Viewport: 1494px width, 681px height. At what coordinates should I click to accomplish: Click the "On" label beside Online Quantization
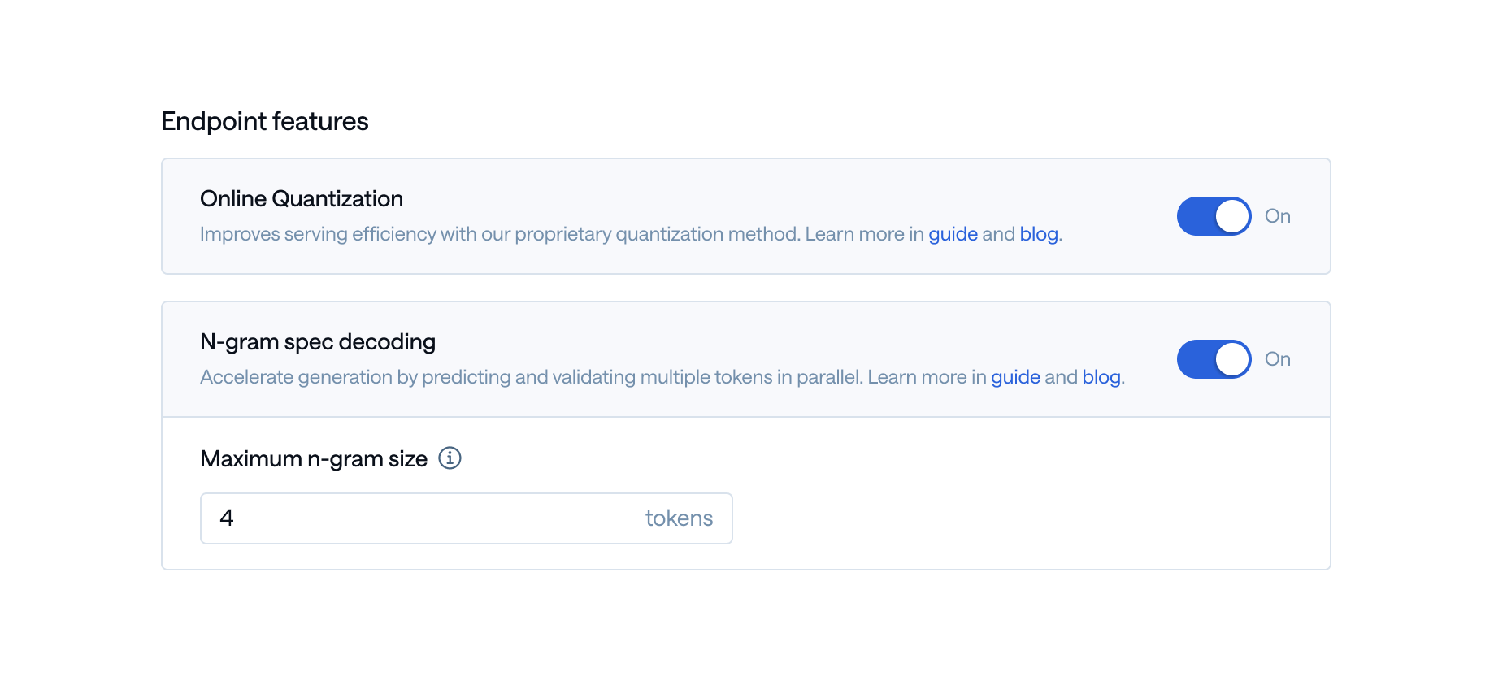tap(1277, 216)
